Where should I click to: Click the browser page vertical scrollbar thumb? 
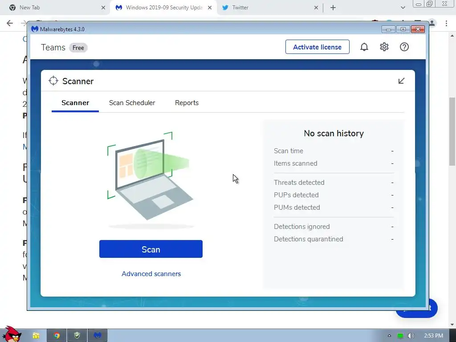coord(452,131)
